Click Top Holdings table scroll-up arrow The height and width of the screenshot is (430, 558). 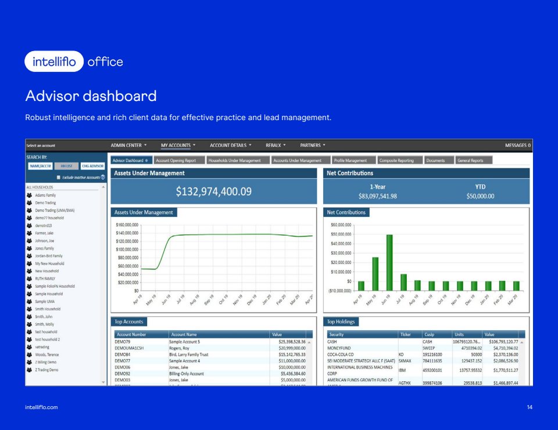[522, 342]
